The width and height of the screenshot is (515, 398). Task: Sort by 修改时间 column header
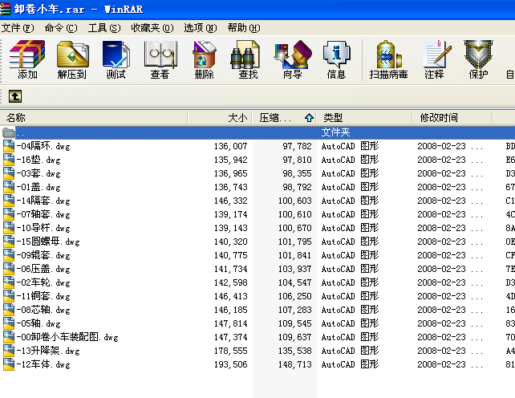click(x=452, y=117)
